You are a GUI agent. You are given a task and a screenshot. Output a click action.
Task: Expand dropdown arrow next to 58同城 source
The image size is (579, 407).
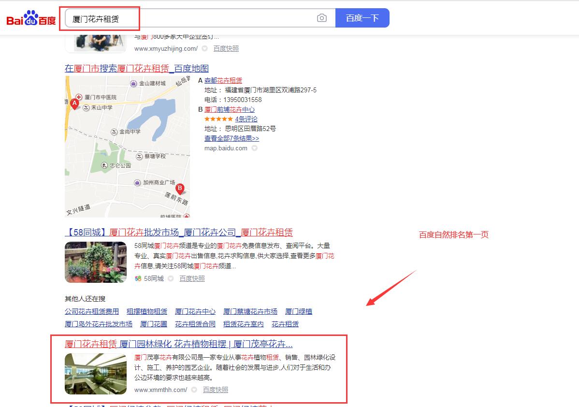click(x=171, y=278)
